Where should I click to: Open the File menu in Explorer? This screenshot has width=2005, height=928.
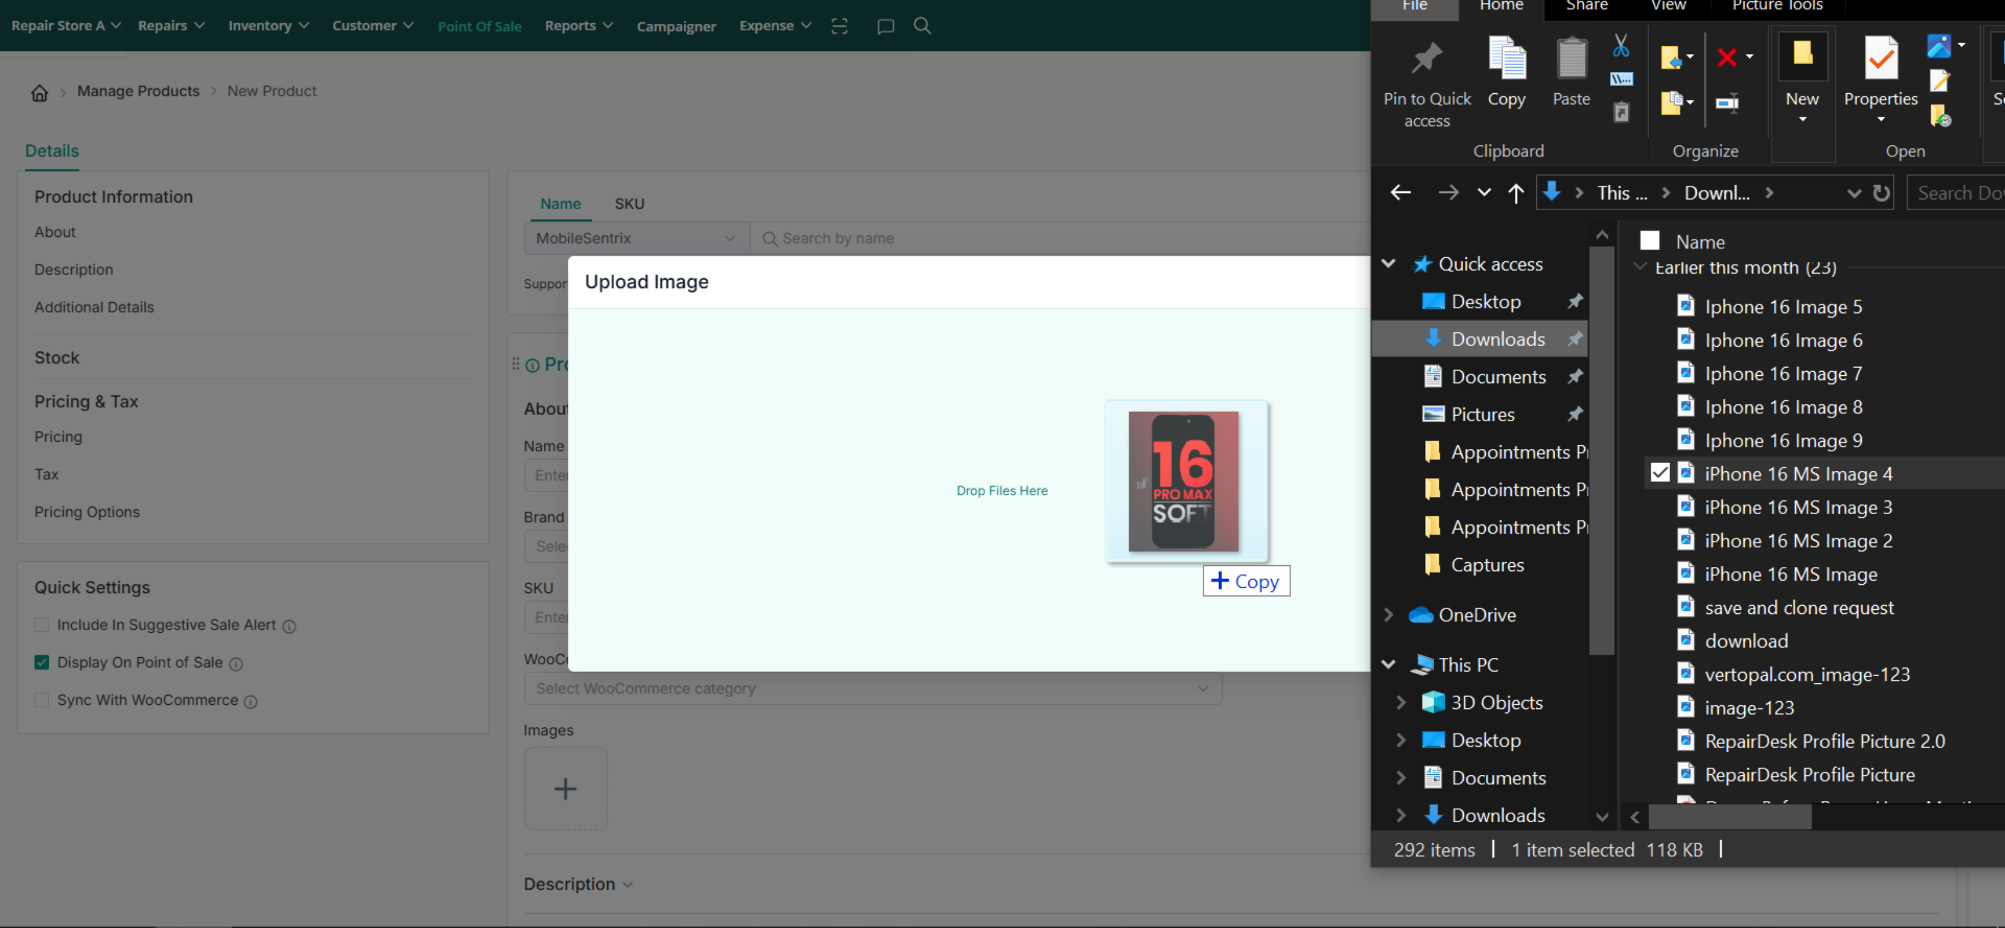pyautogui.click(x=1414, y=7)
